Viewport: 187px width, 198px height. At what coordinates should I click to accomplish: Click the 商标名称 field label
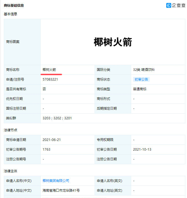(x=13, y=70)
